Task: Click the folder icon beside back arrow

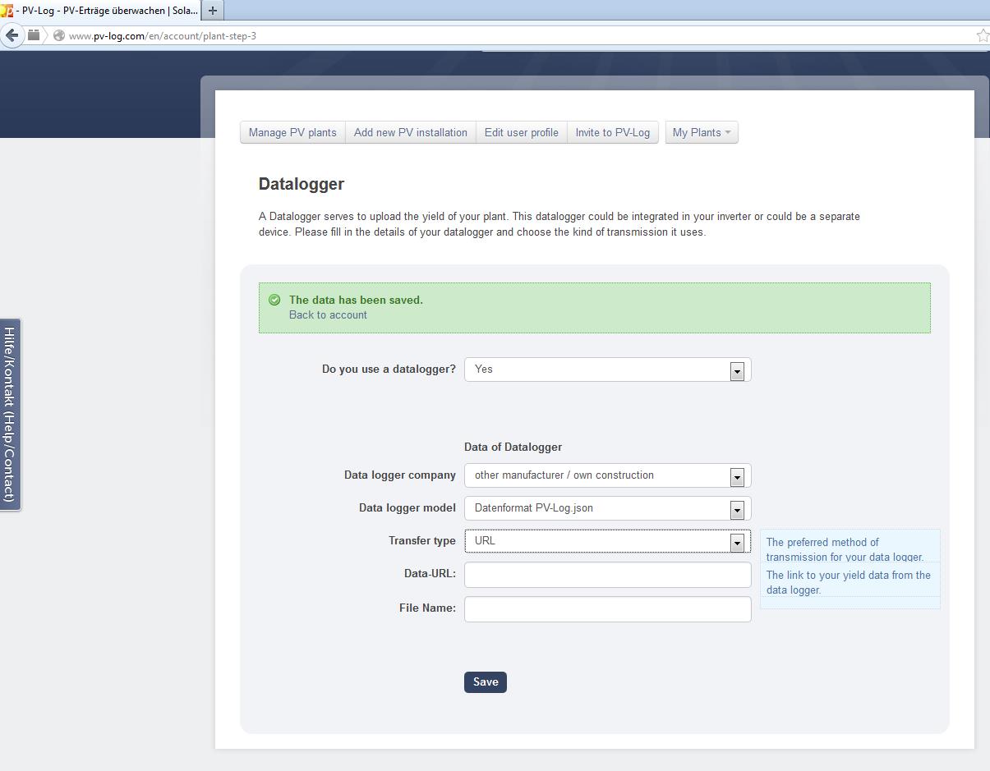Action: (x=34, y=35)
